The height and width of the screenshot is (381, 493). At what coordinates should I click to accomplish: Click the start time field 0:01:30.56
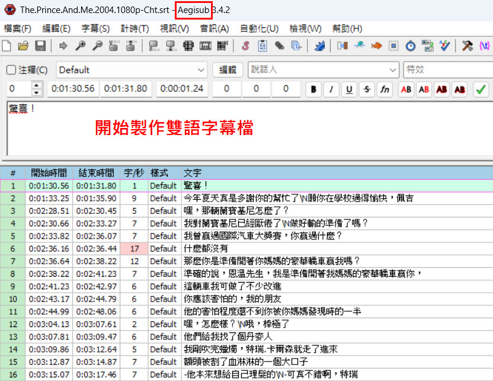click(x=73, y=89)
